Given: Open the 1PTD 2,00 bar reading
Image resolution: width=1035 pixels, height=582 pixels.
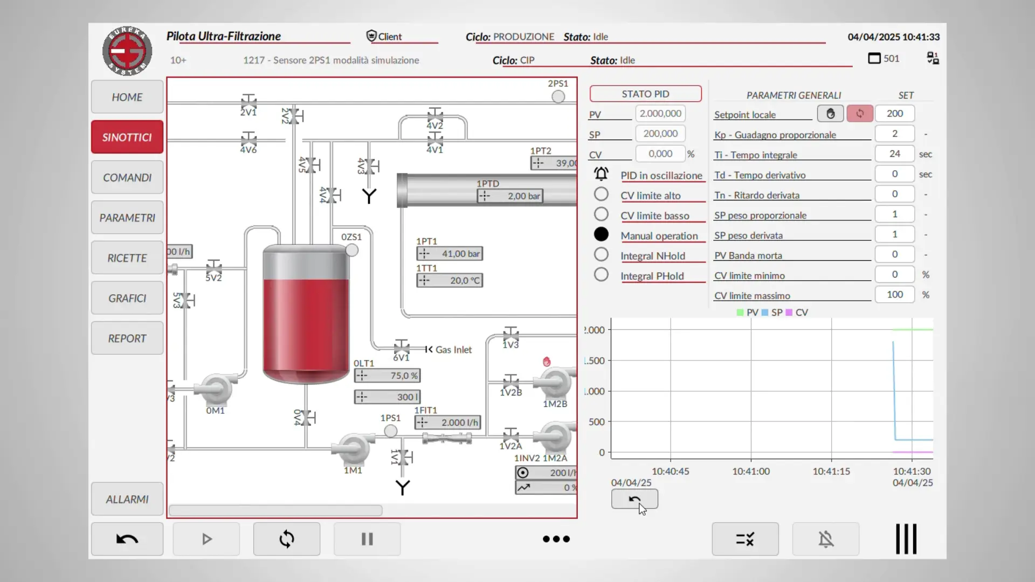Looking at the screenshot, I should pos(510,196).
